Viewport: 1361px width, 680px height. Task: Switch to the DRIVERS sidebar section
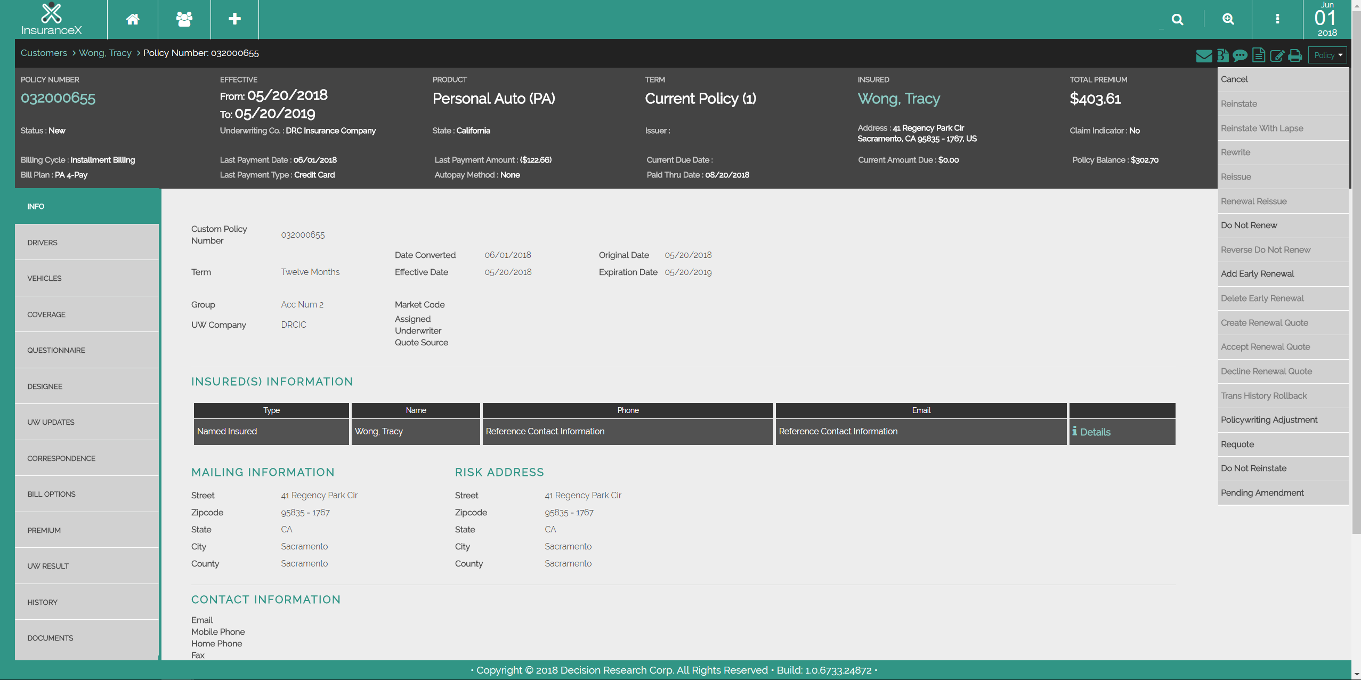pyautogui.click(x=87, y=242)
